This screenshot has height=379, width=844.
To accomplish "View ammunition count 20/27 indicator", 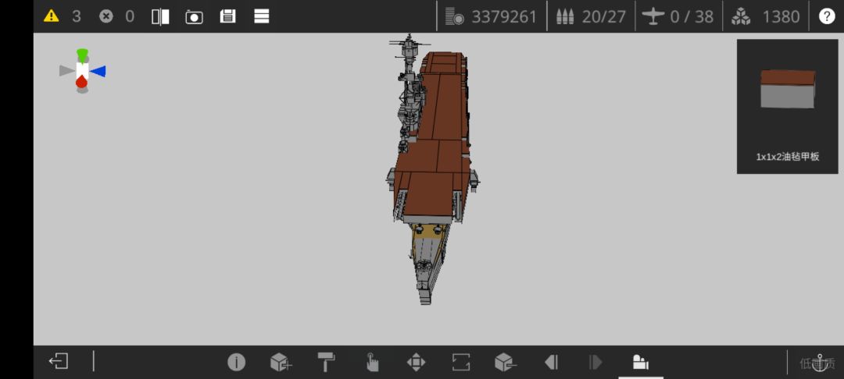I will (592, 16).
